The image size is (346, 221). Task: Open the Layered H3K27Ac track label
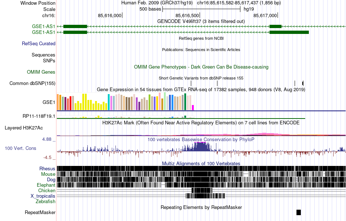tap(24, 128)
